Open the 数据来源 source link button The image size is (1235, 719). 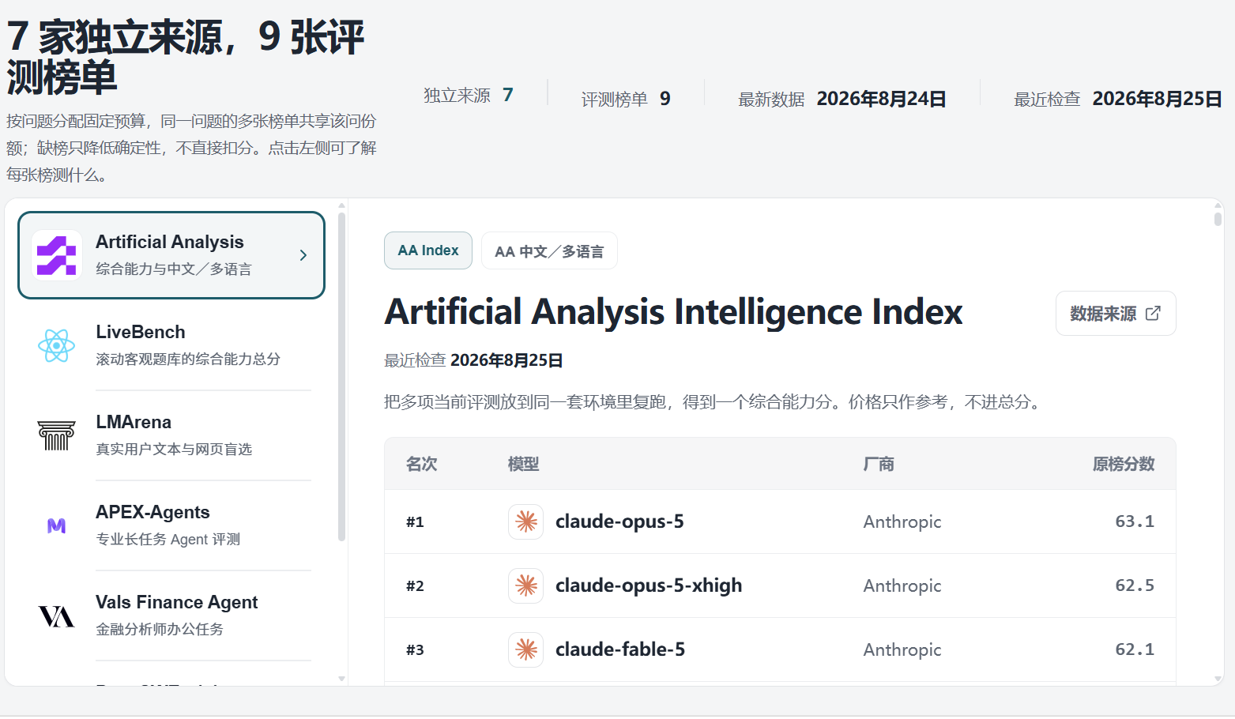[x=1116, y=314]
